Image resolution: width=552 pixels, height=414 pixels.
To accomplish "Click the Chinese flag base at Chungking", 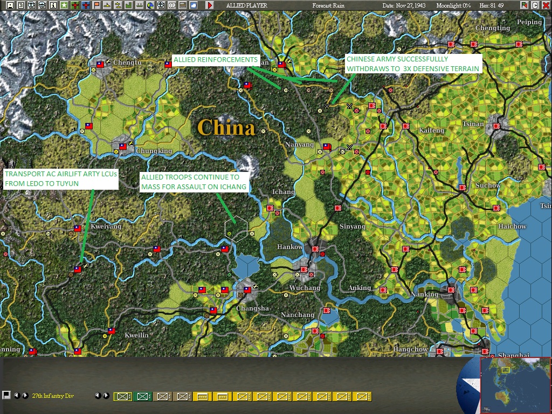I will 122,146.
